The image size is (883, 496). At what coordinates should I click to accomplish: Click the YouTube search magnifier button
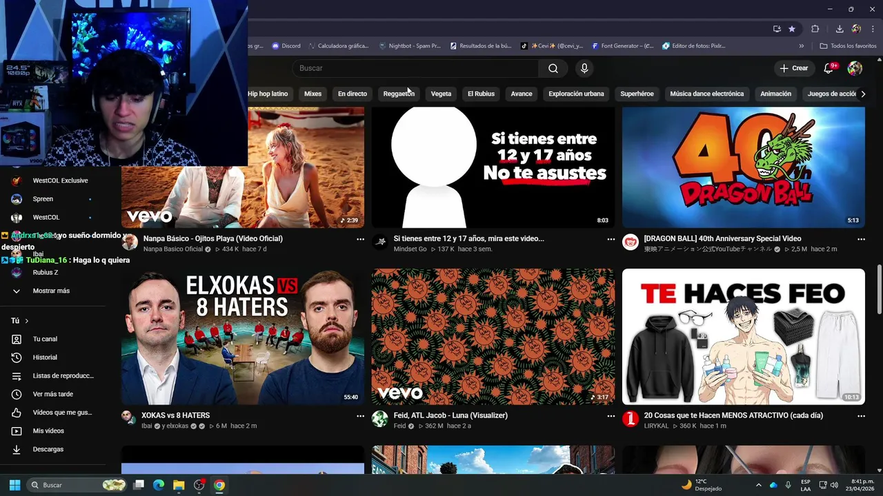coord(553,68)
